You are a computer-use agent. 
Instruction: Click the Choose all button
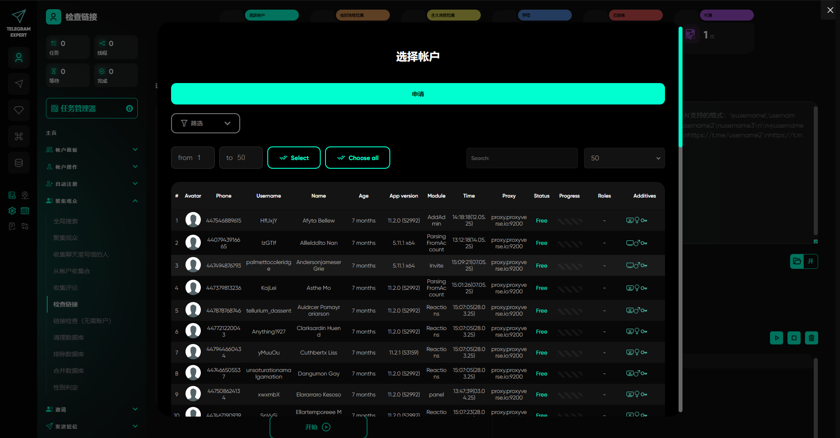tap(357, 158)
